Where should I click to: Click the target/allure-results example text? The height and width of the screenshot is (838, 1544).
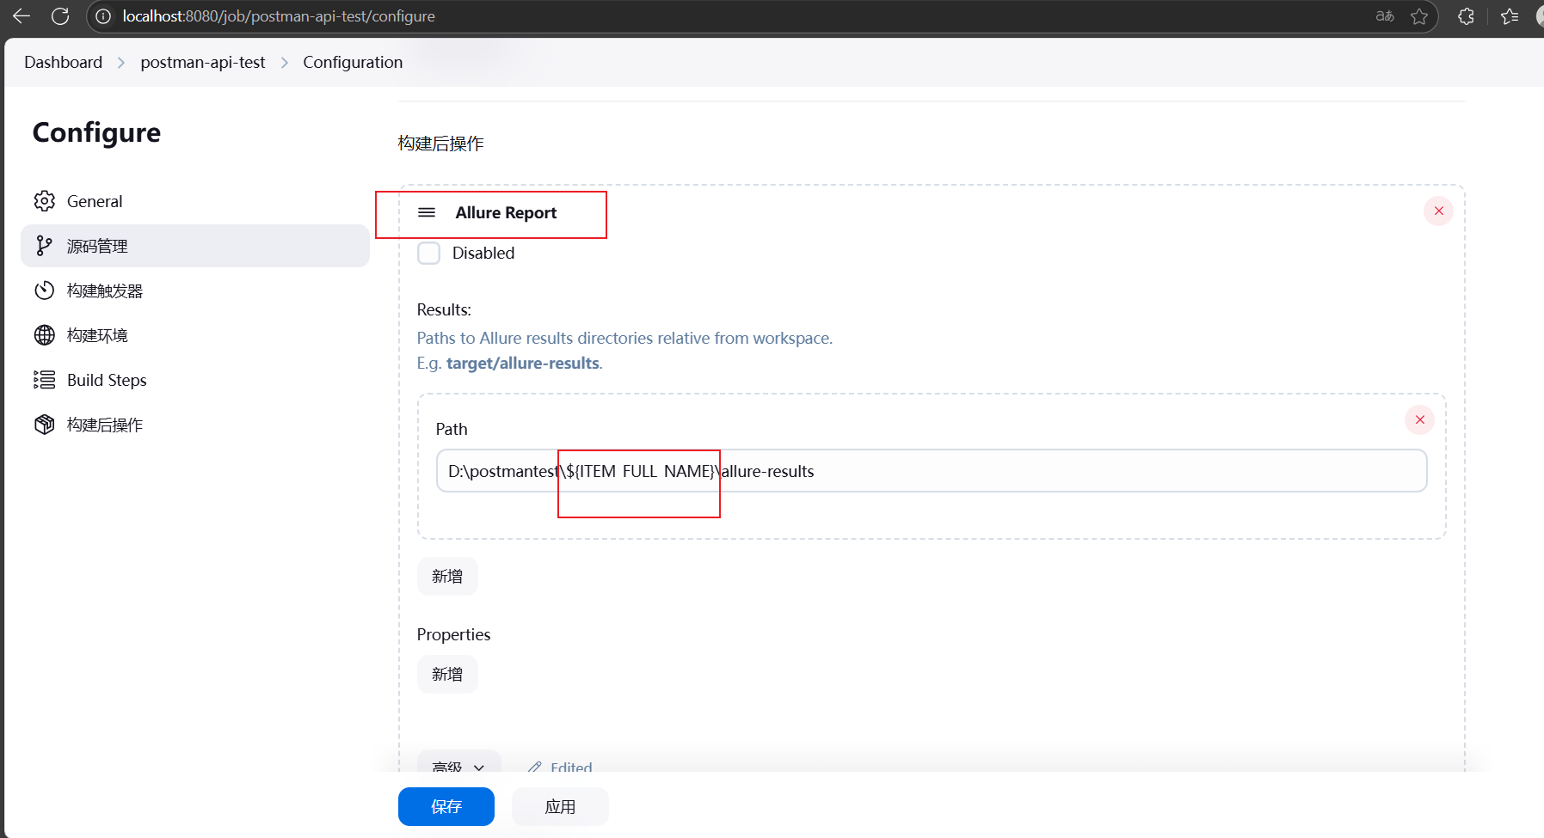(x=522, y=363)
